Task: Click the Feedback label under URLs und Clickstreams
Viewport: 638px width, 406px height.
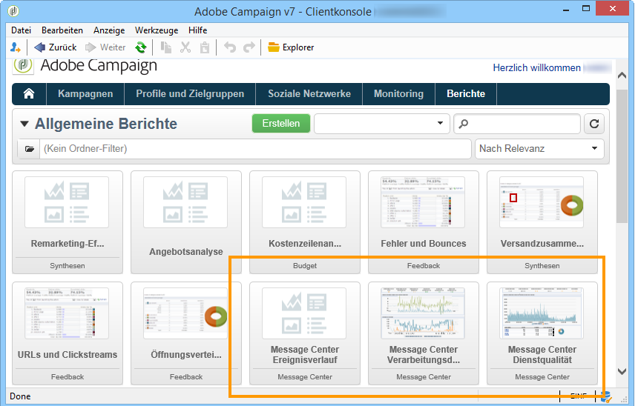Action: pyautogui.click(x=68, y=377)
